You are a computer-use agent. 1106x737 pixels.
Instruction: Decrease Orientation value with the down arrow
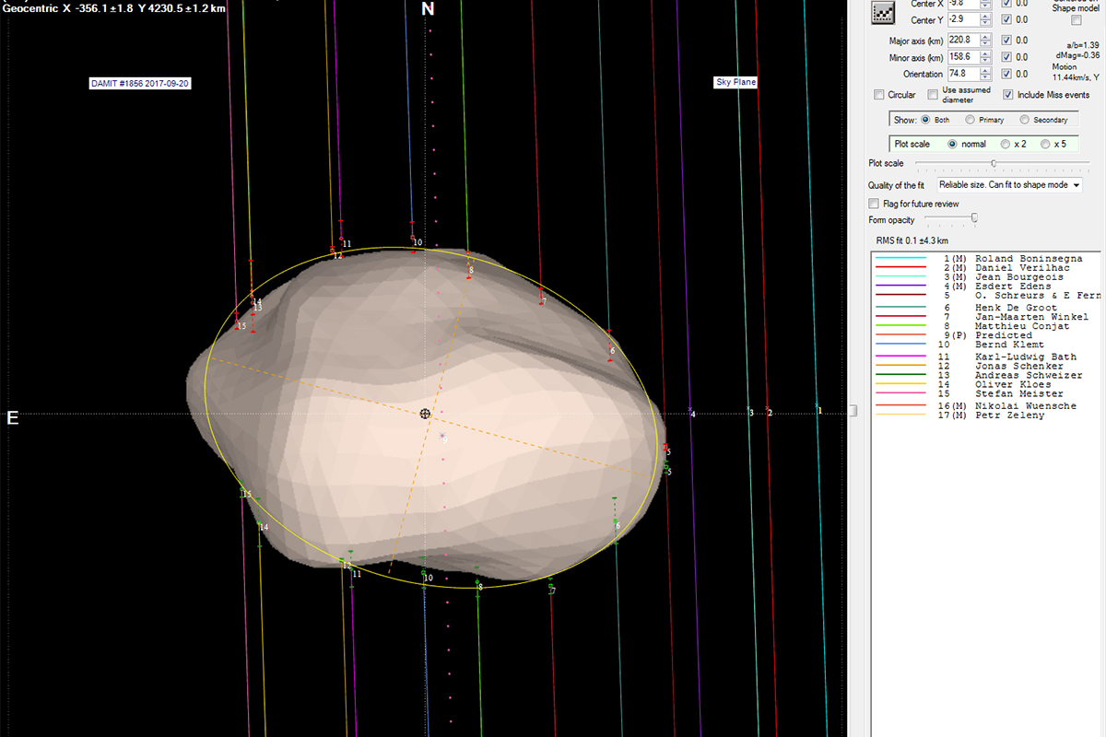pos(985,77)
